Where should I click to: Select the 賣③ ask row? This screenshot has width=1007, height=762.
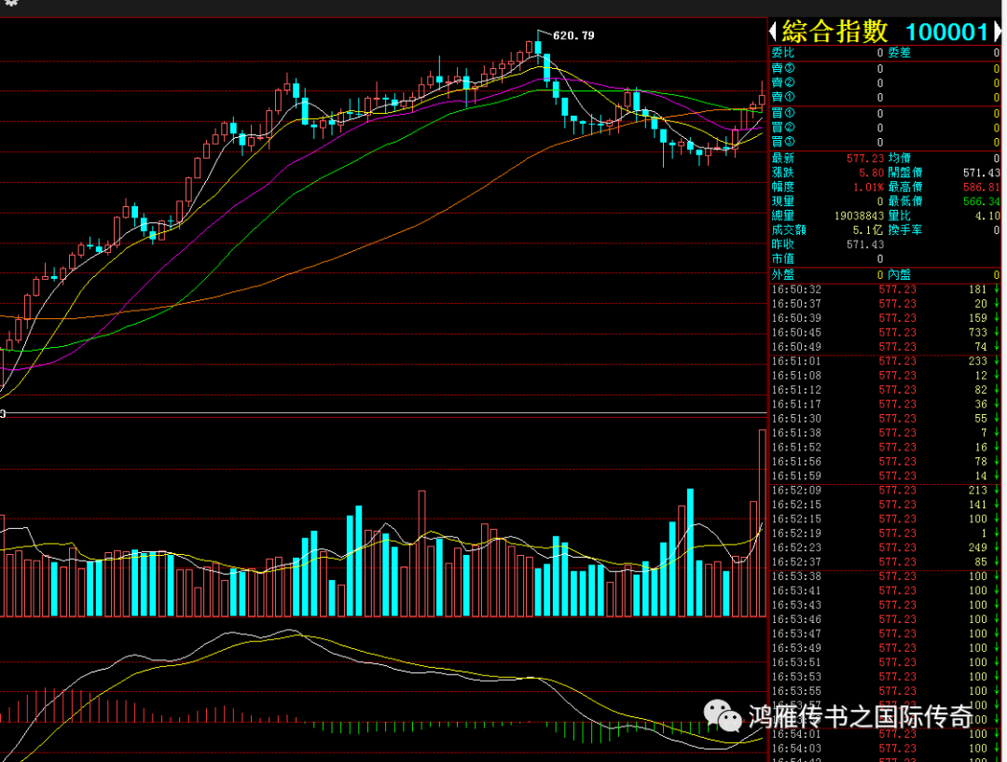[885, 69]
